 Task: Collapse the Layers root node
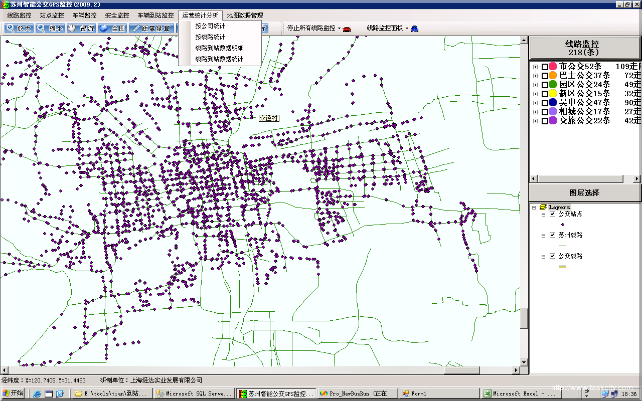point(534,207)
